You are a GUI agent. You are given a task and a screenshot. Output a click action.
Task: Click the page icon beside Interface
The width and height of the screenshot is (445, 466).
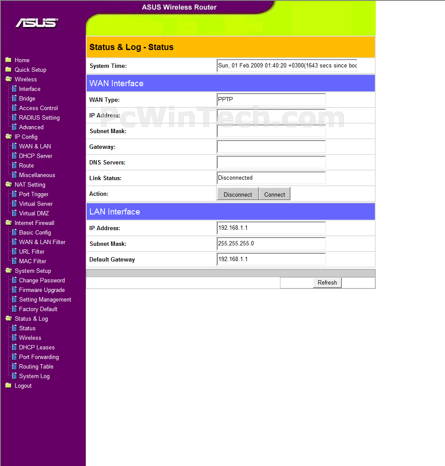[x=14, y=89]
